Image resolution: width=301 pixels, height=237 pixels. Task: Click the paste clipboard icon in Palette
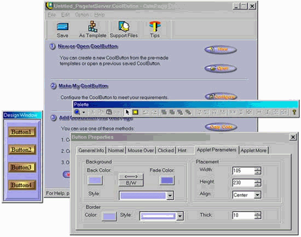coord(109,112)
